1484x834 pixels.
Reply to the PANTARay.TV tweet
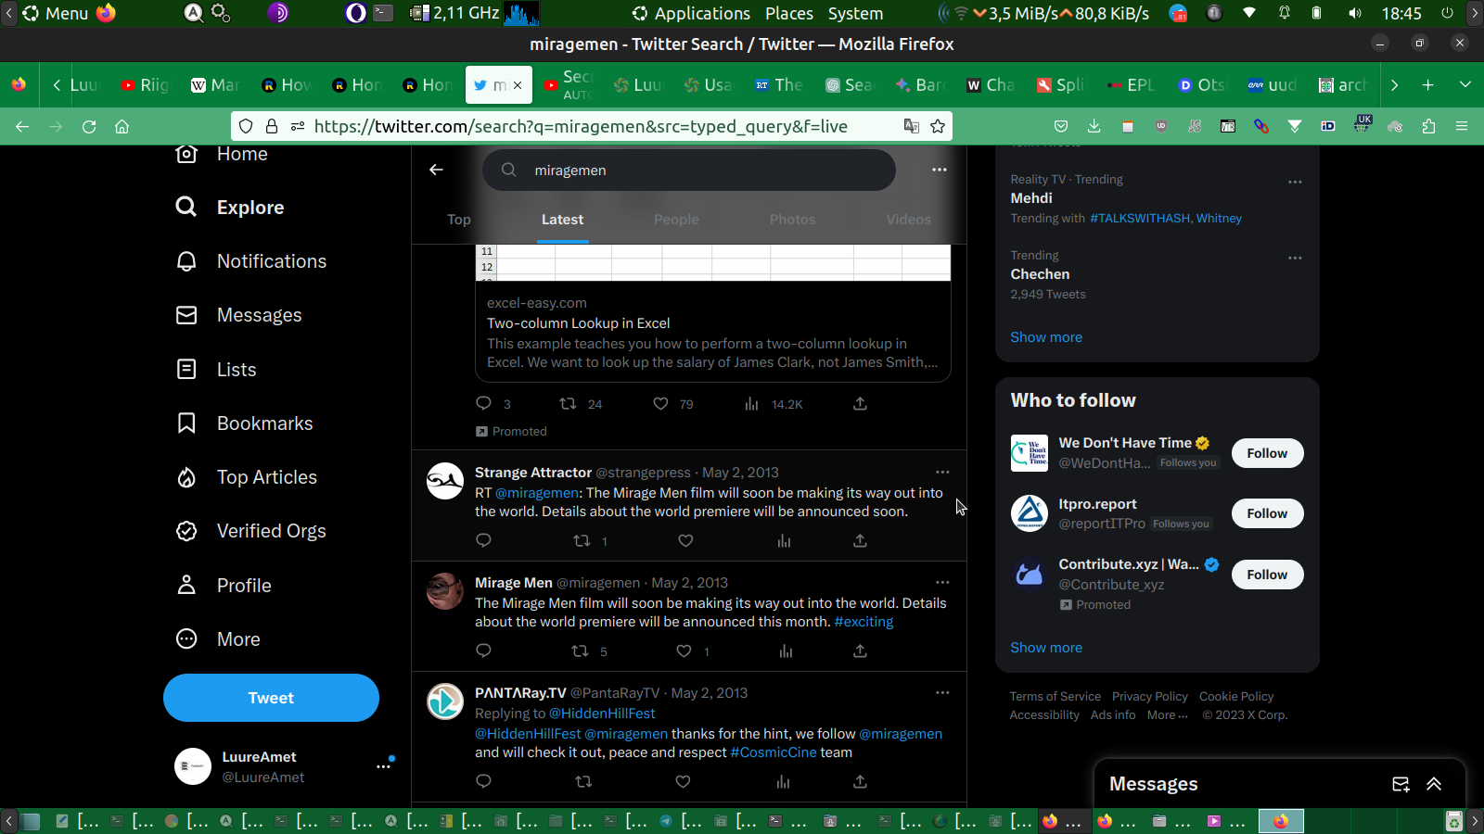483,782
